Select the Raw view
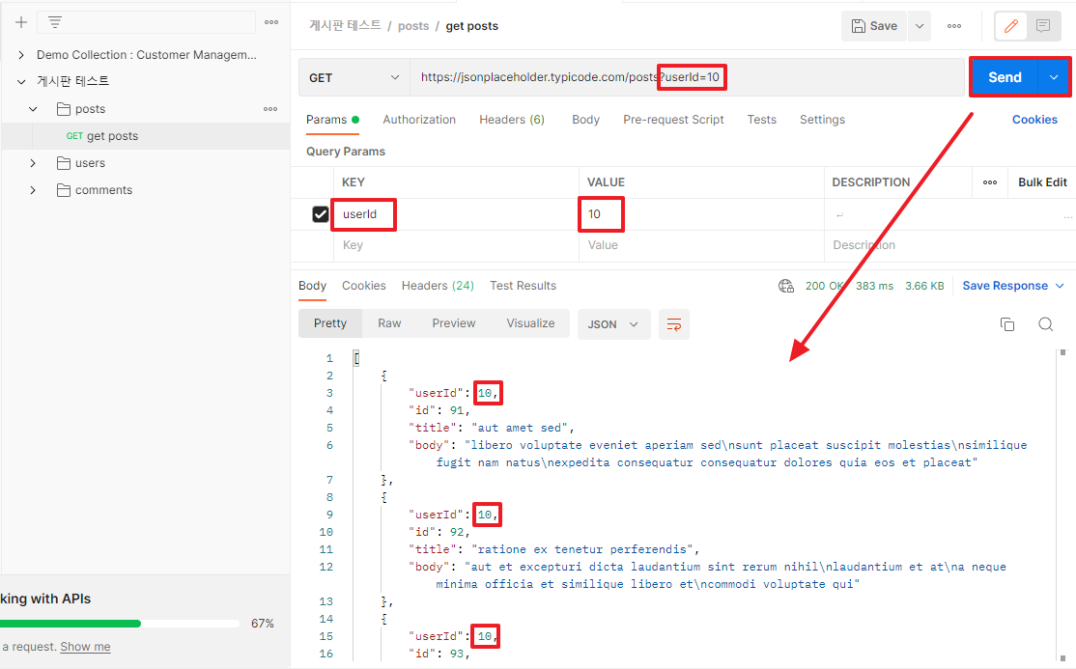Image resolution: width=1076 pixels, height=669 pixels. pyautogui.click(x=389, y=323)
